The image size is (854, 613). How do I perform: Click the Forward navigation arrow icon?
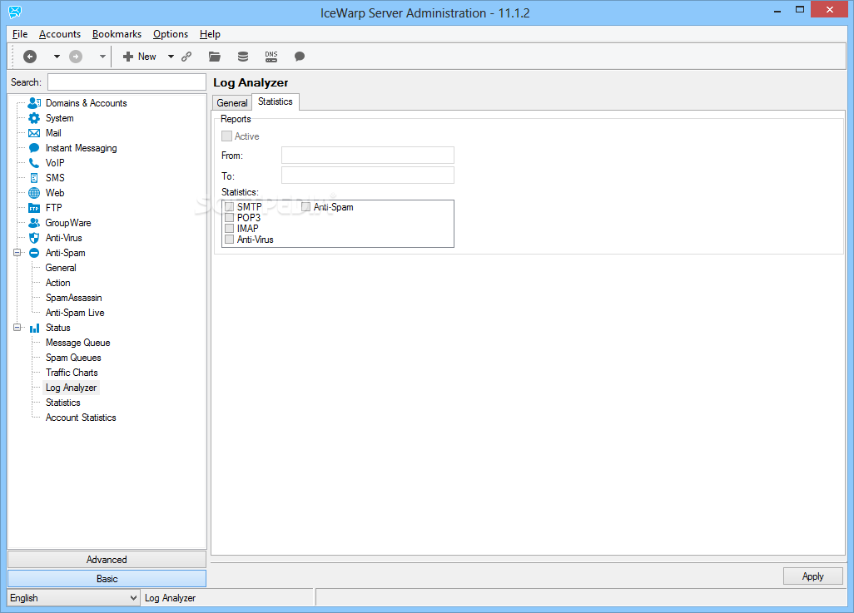76,57
